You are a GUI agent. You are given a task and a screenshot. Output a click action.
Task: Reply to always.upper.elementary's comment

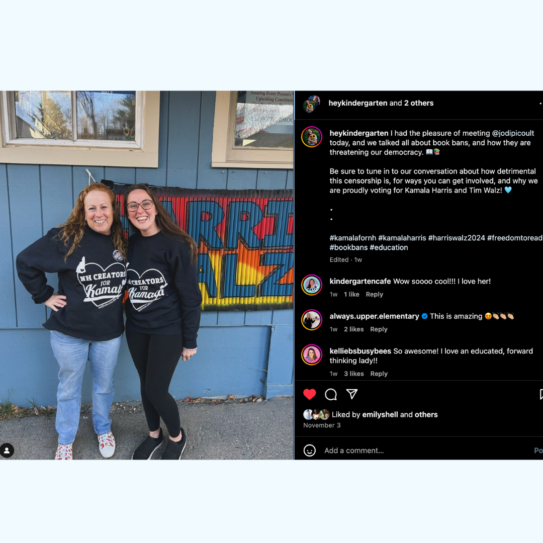pos(379,329)
